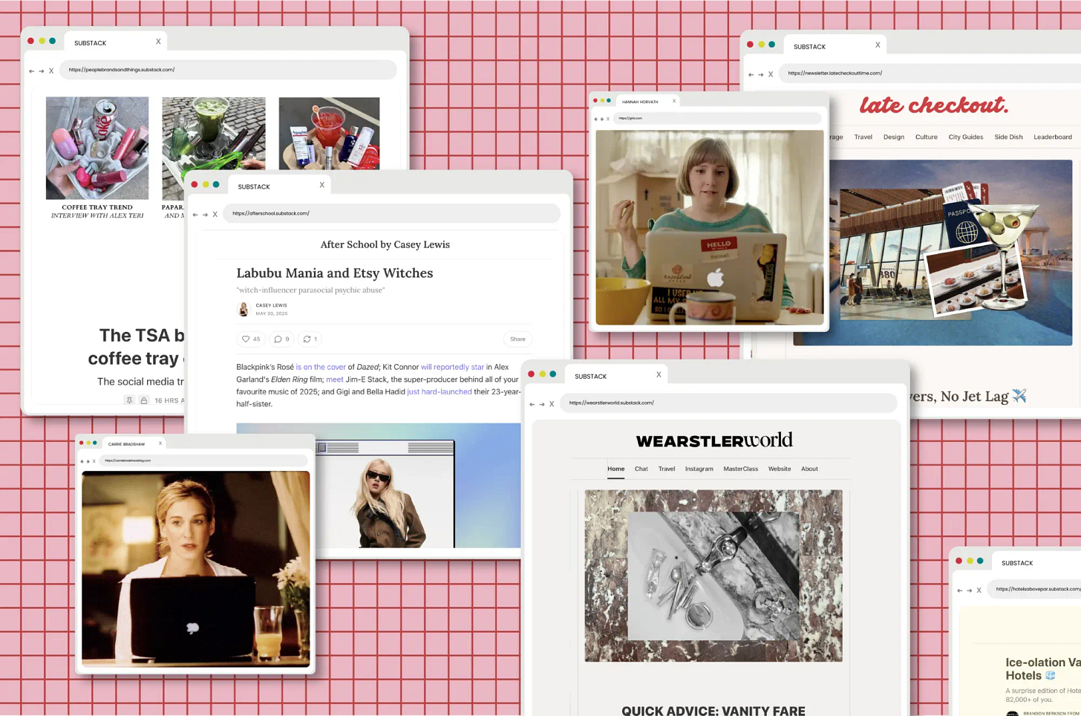The image size is (1081, 716).
Task: Open Website tab on Wearstlerworld
Action: coord(779,469)
